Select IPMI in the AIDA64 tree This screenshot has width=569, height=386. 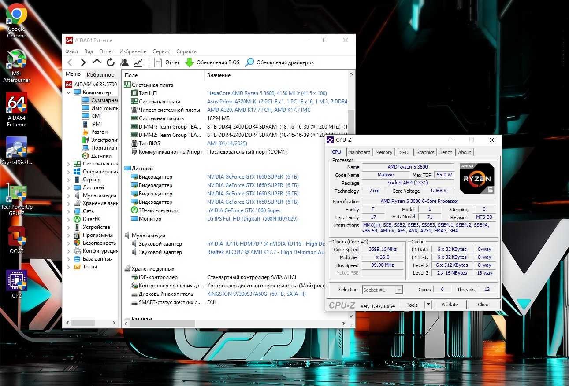coord(96,124)
